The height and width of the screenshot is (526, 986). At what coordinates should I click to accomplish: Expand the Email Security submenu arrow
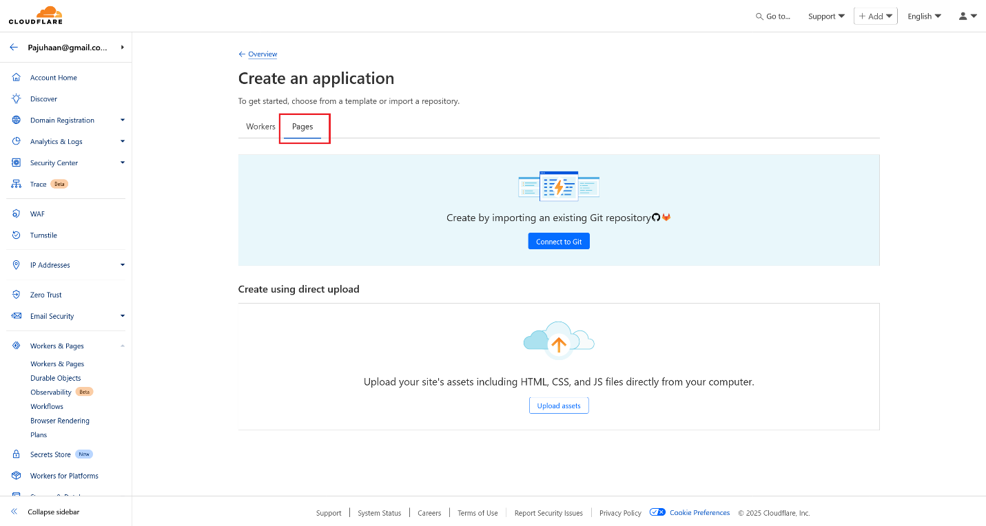123,316
